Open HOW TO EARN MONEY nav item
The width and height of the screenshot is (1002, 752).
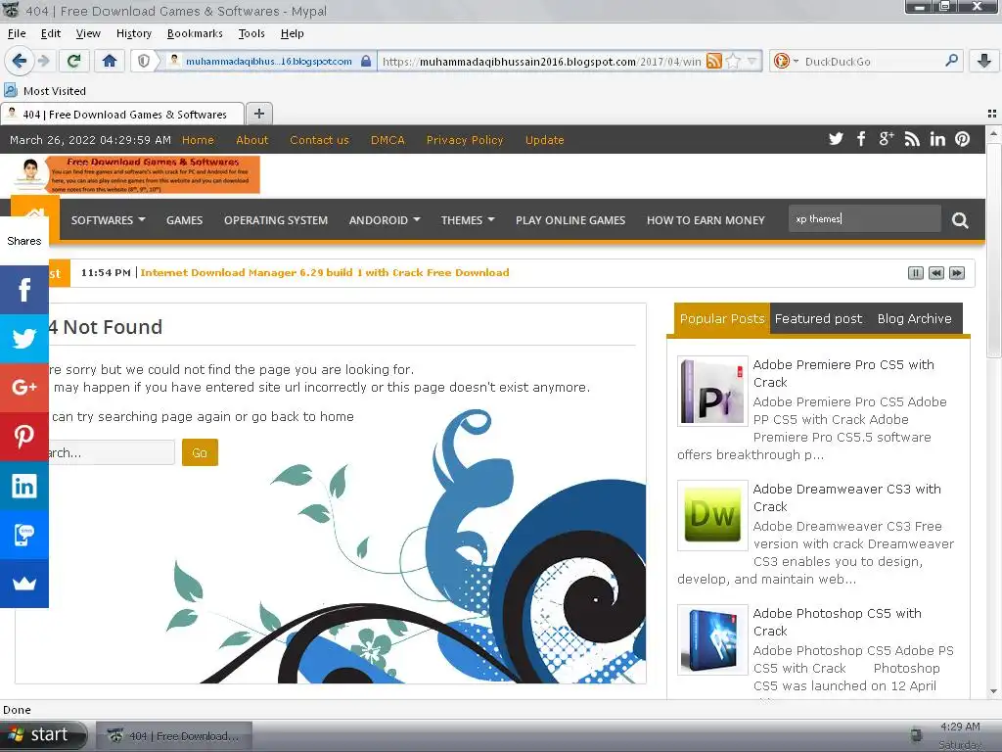(x=706, y=220)
